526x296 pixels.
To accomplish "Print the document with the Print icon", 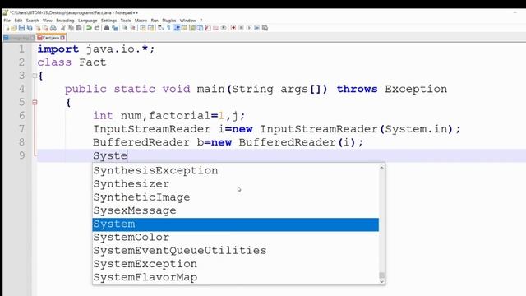I will pyautogui.click(x=53, y=28).
